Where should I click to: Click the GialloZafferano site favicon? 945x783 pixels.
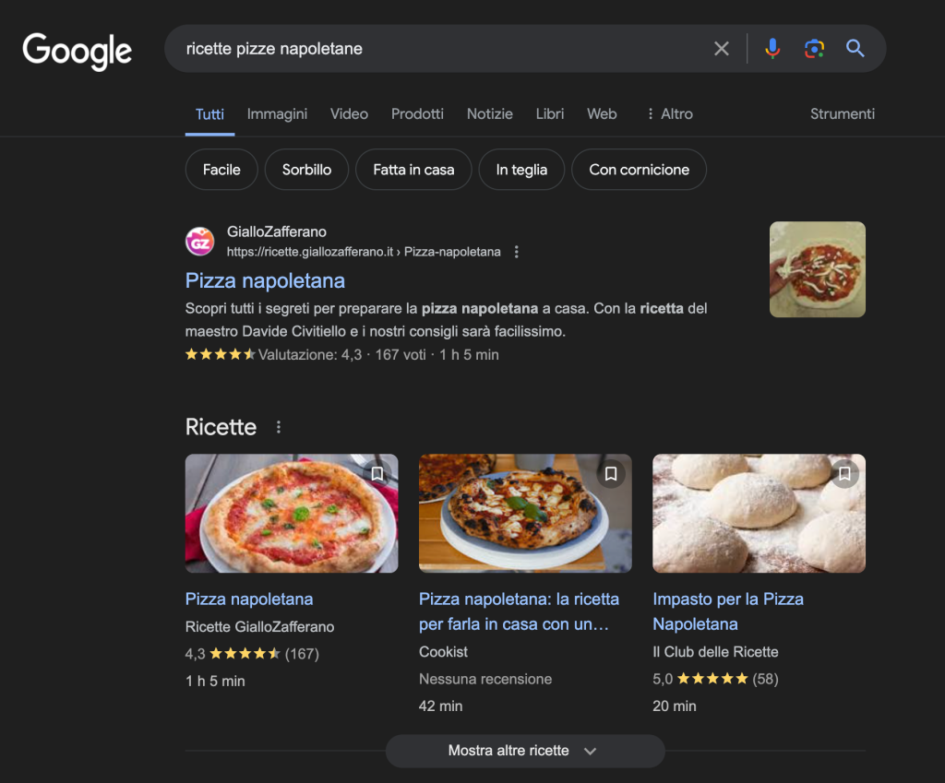click(x=200, y=242)
